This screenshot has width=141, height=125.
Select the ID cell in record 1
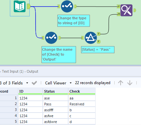pos(30,98)
